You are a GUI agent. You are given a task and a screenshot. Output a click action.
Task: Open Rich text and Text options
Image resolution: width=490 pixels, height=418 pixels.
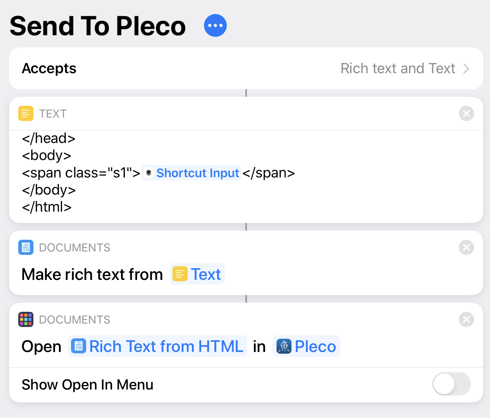point(398,69)
